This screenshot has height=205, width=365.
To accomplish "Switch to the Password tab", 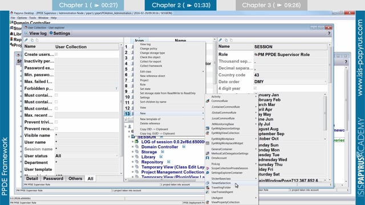I will click(53, 178).
